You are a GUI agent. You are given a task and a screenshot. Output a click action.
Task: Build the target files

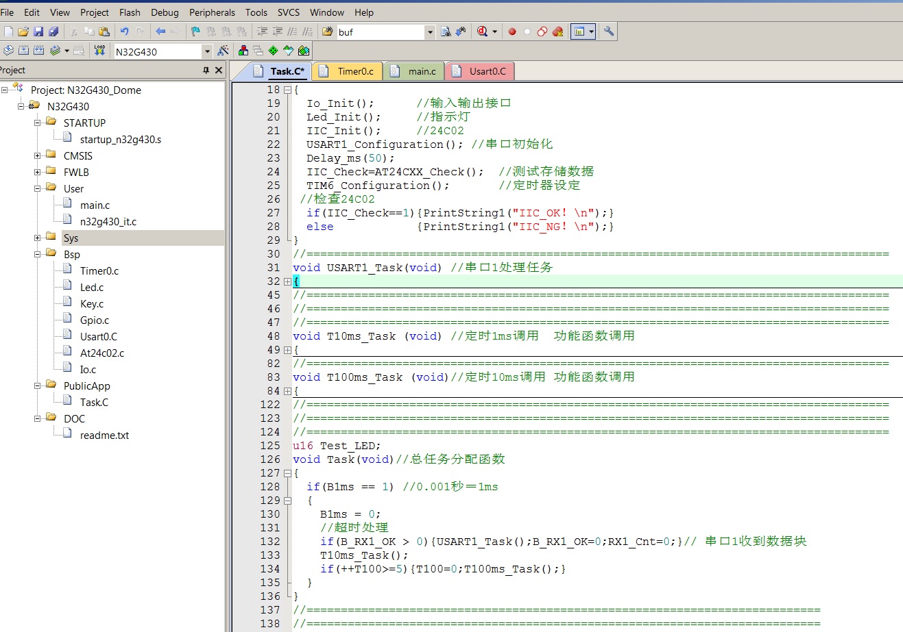coord(23,51)
